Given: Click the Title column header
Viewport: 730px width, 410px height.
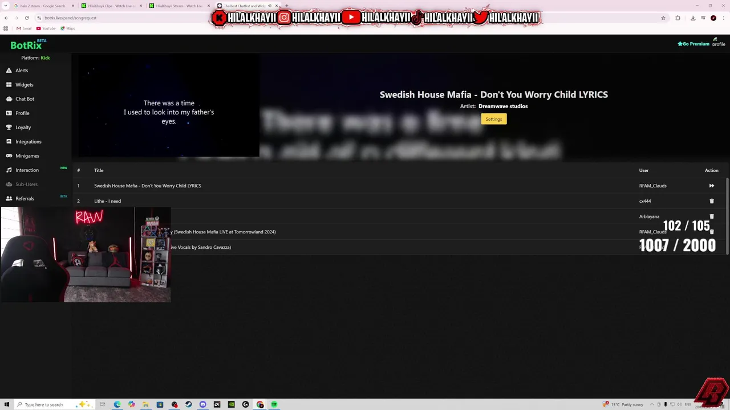Looking at the screenshot, I should [x=99, y=170].
